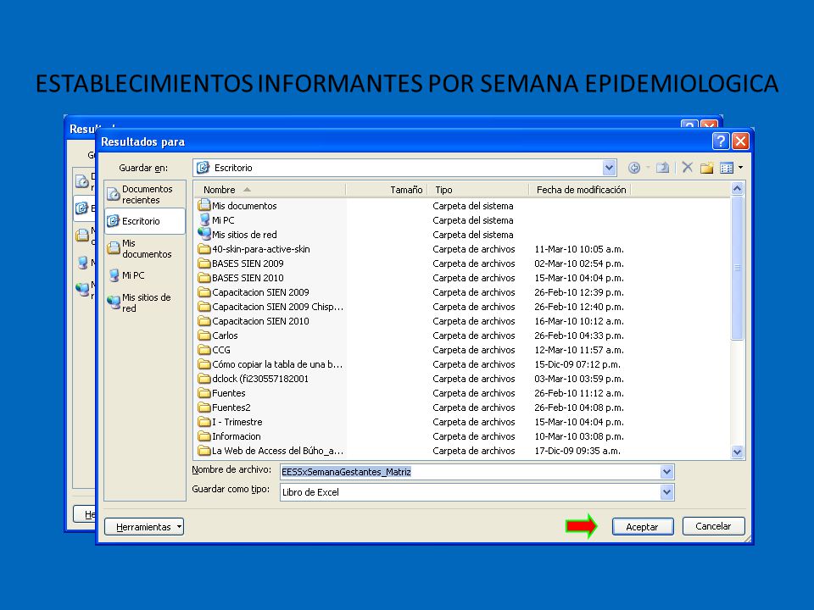Image resolution: width=814 pixels, height=610 pixels.
Task: Select the CCG folder
Action: pyautogui.click(x=215, y=350)
